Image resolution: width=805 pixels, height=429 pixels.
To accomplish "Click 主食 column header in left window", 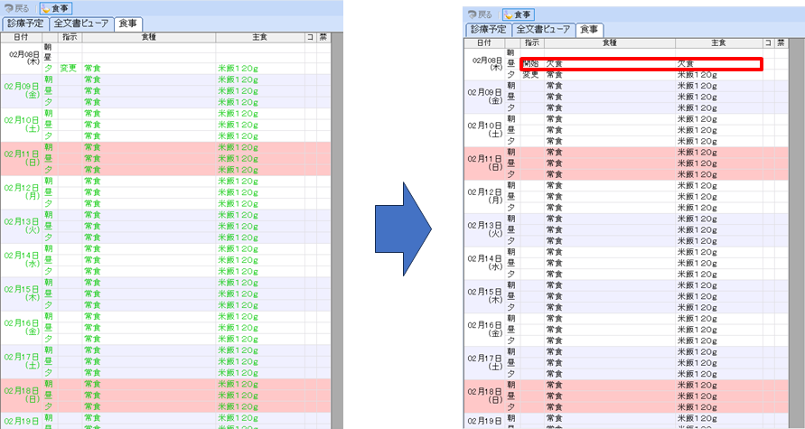I will (260, 37).
